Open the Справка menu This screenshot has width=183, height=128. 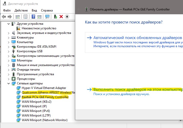click(x=47, y=10)
